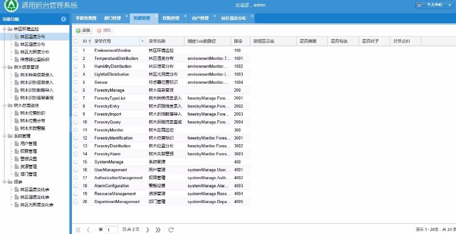This screenshot has width=456, height=234.
Task: Check the row for ForestryAlarm
Action: pyautogui.click(x=75, y=154)
